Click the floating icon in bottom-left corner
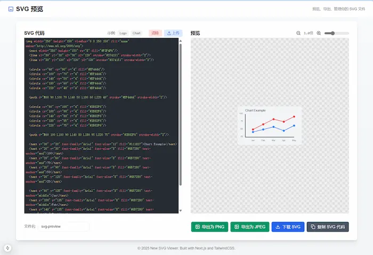Screen dimensions: 373x255 pos(8,248)
